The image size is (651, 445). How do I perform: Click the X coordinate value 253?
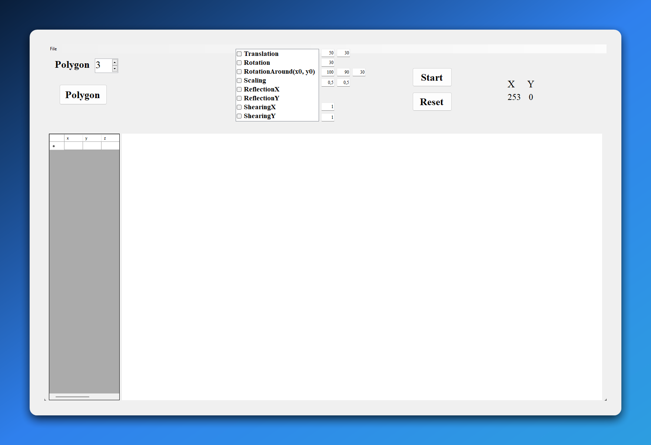[x=514, y=97]
